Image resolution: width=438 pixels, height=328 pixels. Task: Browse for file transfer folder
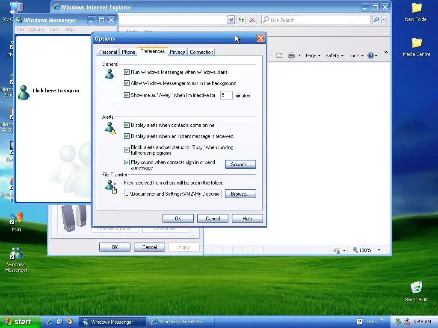[240, 194]
